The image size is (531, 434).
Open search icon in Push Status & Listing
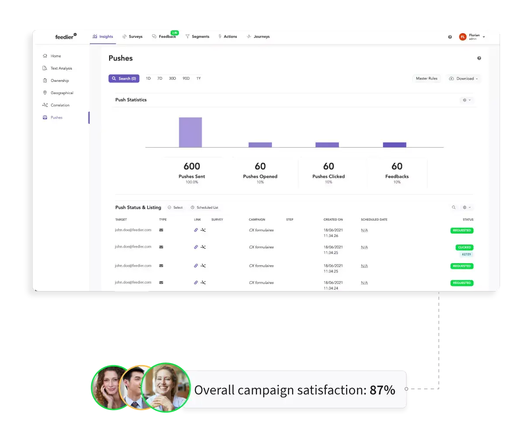454,207
